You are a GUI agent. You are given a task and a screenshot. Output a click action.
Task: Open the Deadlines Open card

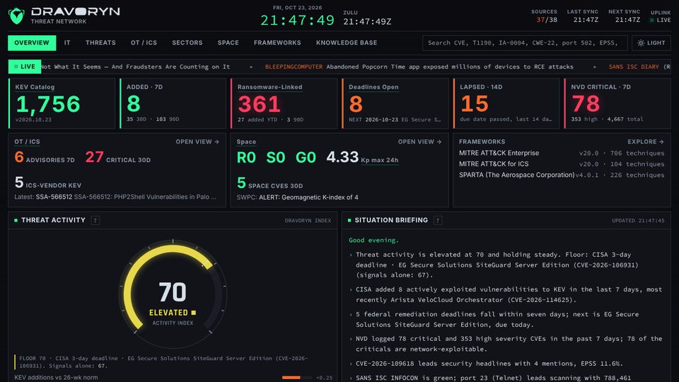coord(395,103)
